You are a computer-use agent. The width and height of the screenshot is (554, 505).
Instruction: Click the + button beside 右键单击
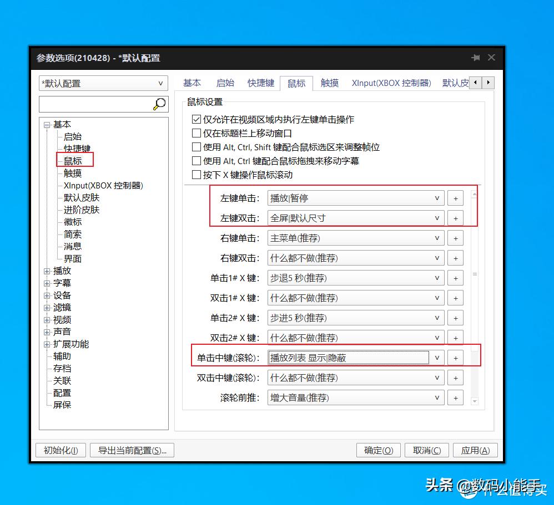[455, 238]
